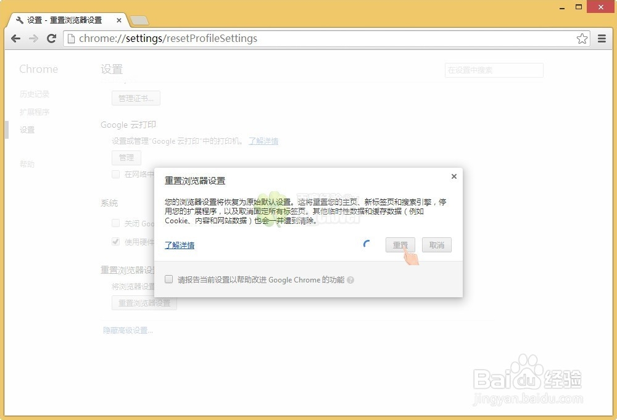Open 历史记录 in the sidebar
The image size is (617, 420).
pos(35,94)
